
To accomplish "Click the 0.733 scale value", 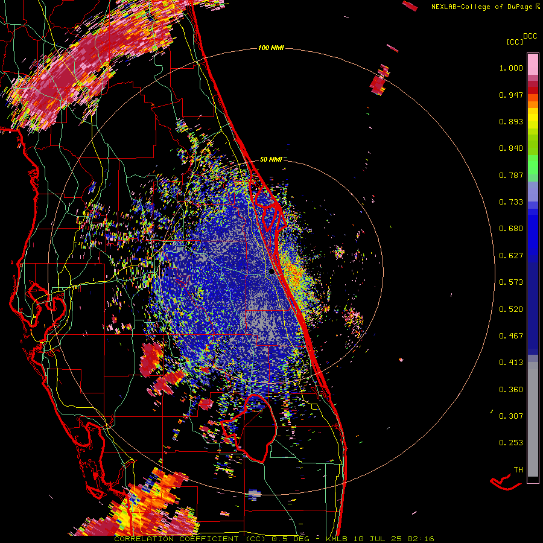I will pos(511,202).
